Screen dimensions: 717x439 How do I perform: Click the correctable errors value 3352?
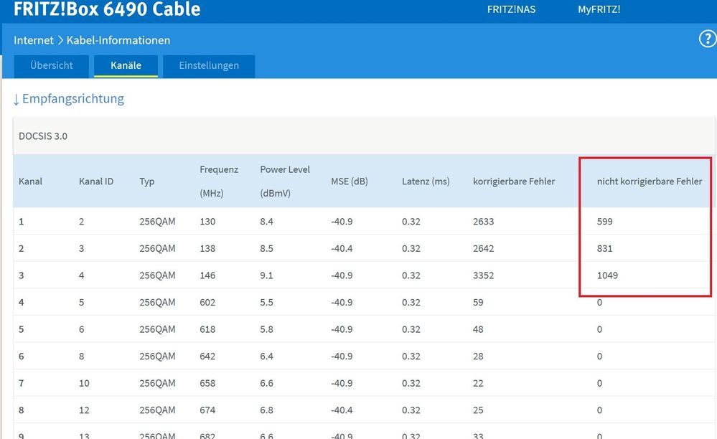point(483,275)
